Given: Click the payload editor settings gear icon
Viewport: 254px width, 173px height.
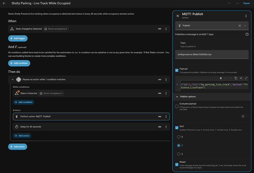Looking at the screenshot, I should pos(221,78).
